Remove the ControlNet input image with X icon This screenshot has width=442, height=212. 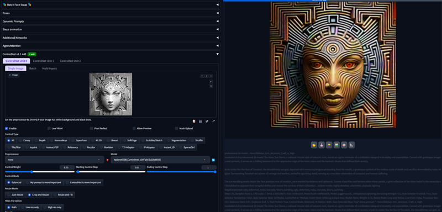[211, 76]
